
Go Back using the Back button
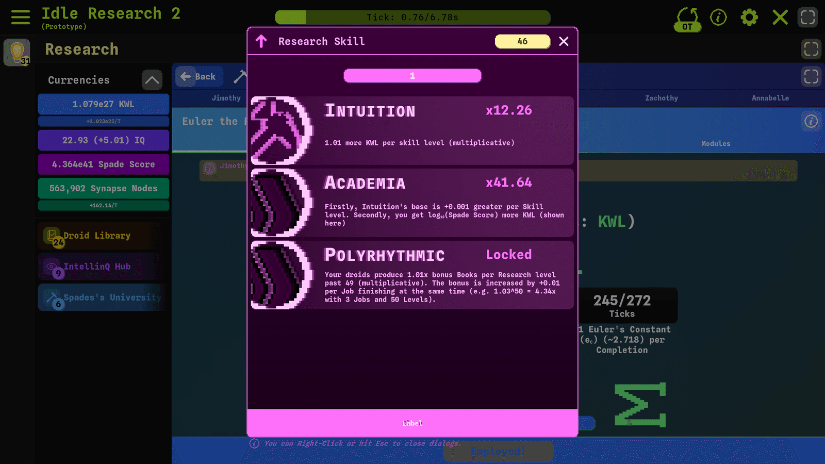pos(199,76)
